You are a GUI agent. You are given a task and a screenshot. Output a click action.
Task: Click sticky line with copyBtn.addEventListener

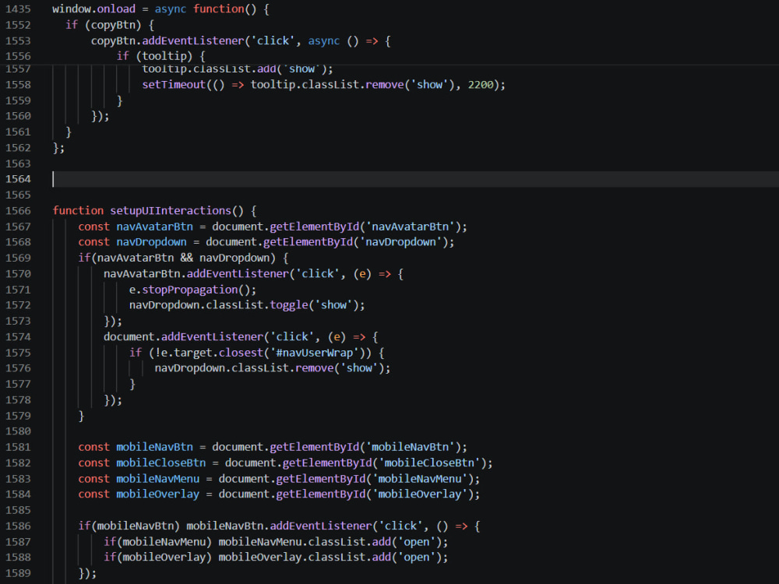click(241, 40)
